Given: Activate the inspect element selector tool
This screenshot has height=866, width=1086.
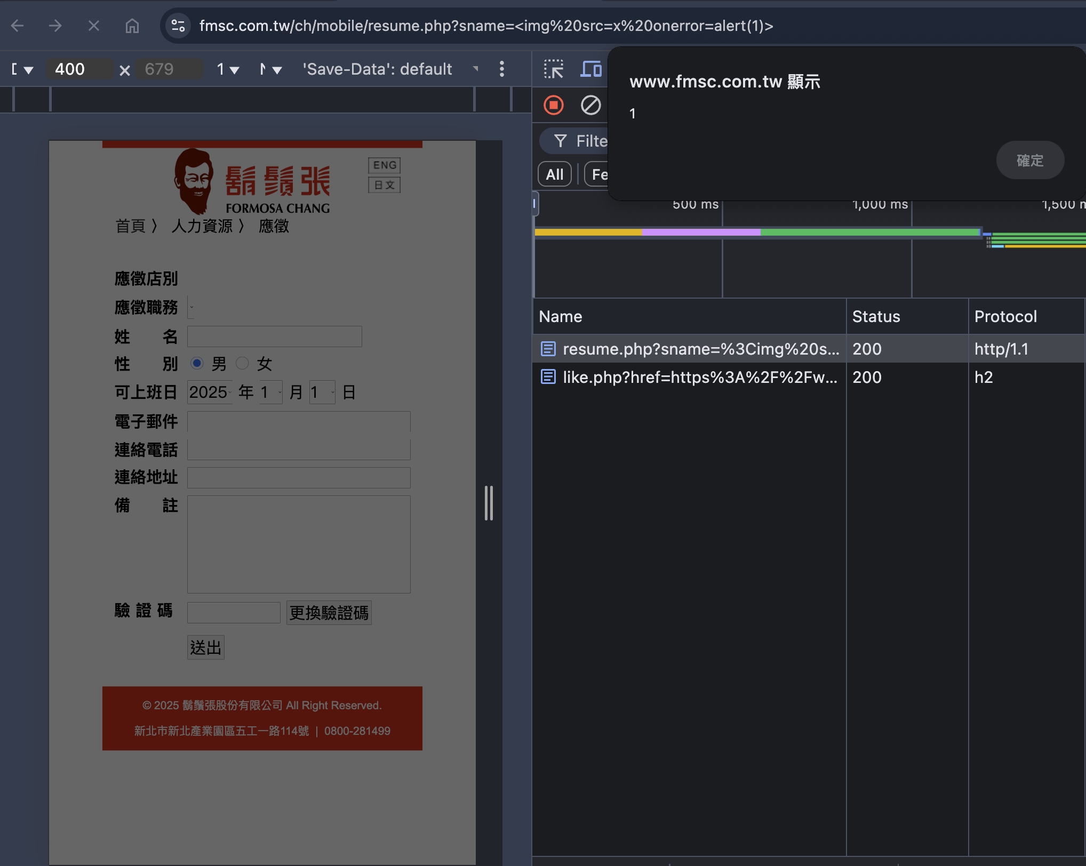Looking at the screenshot, I should [x=554, y=69].
